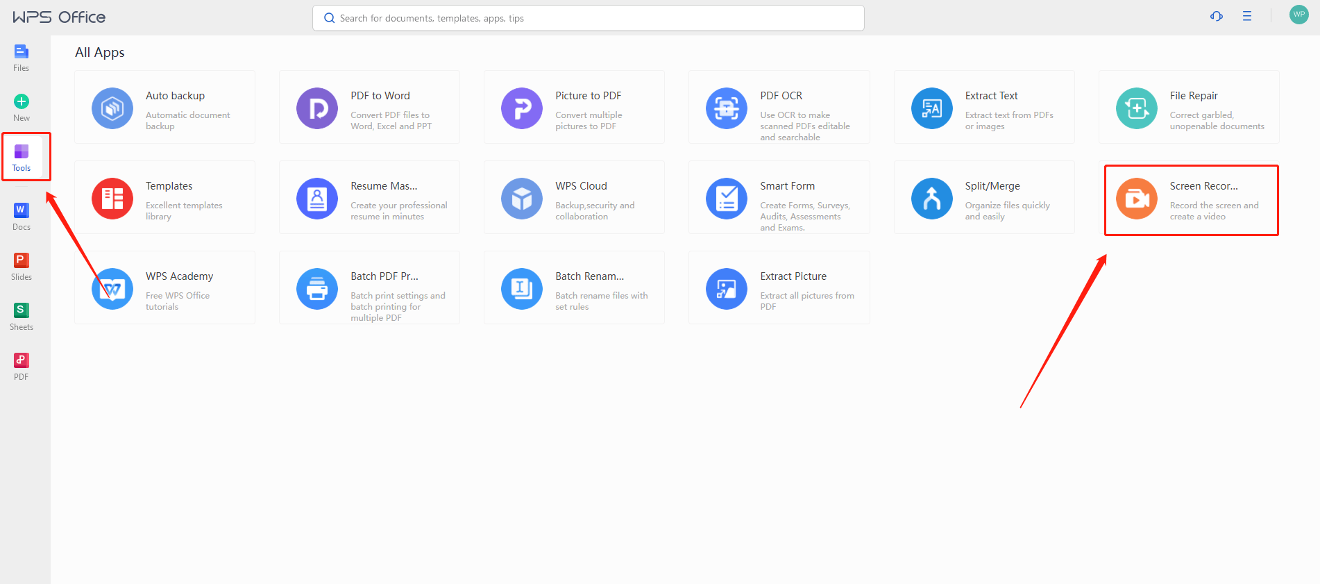Click 'Organize files quickly and easily' description
Image resolution: width=1320 pixels, height=584 pixels.
click(x=1008, y=211)
